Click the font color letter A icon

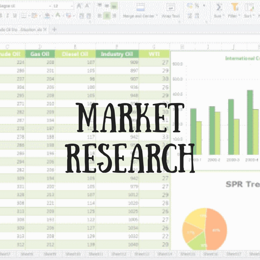pyautogui.click(x=58, y=16)
